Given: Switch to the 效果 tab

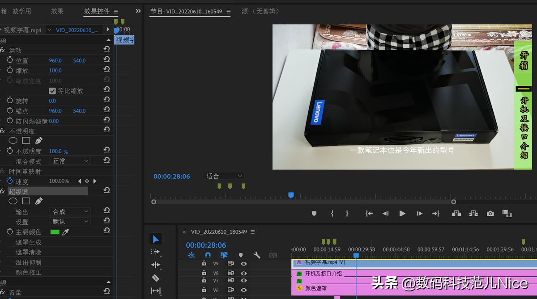Looking at the screenshot, I should pos(57,12).
